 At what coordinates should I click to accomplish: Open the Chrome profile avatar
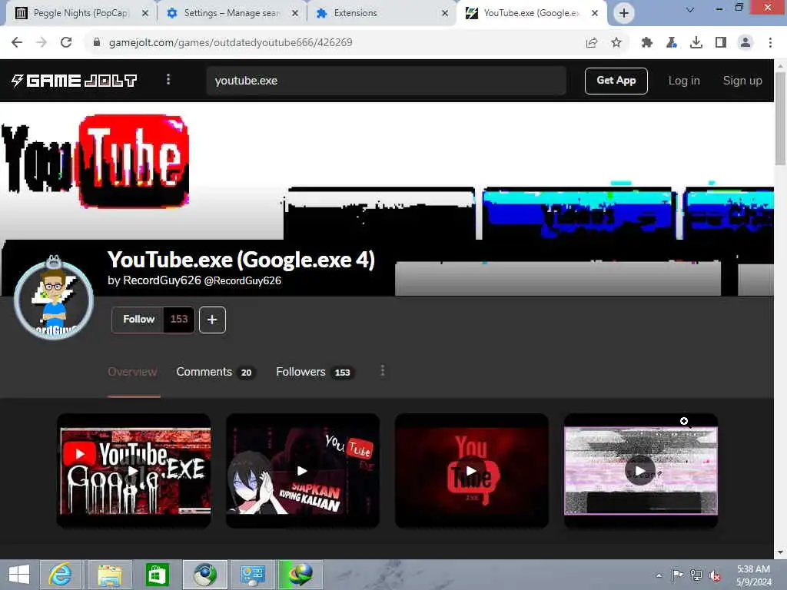[x=745, y=43]
